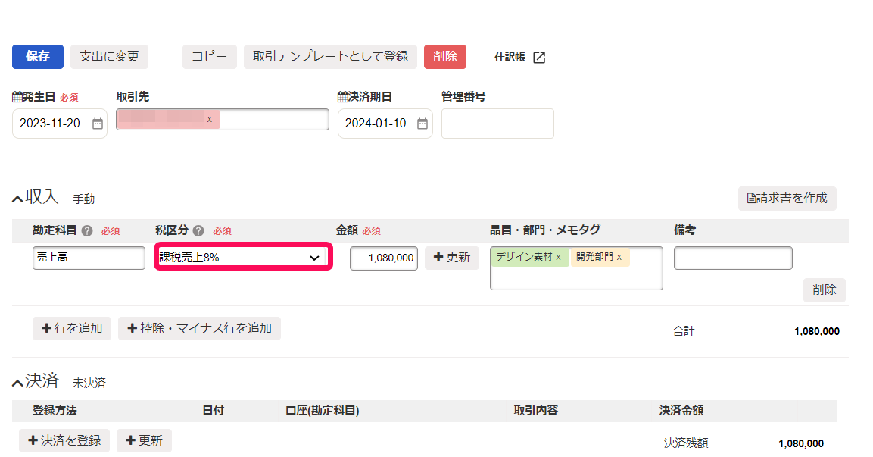Collapse the 決済 section chevron
This screenshot has height=457, width=873.
point(18,382)
